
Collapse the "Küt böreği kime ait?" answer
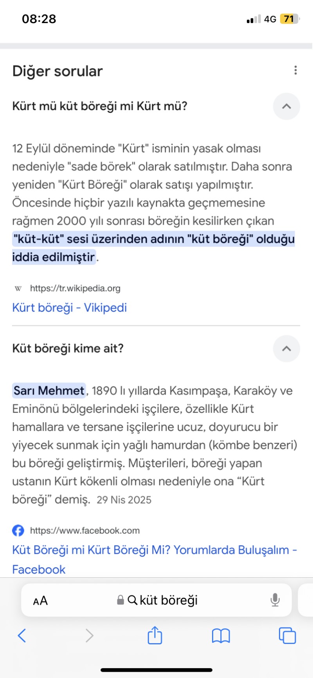pyautogui.click(x=286, y=348)
